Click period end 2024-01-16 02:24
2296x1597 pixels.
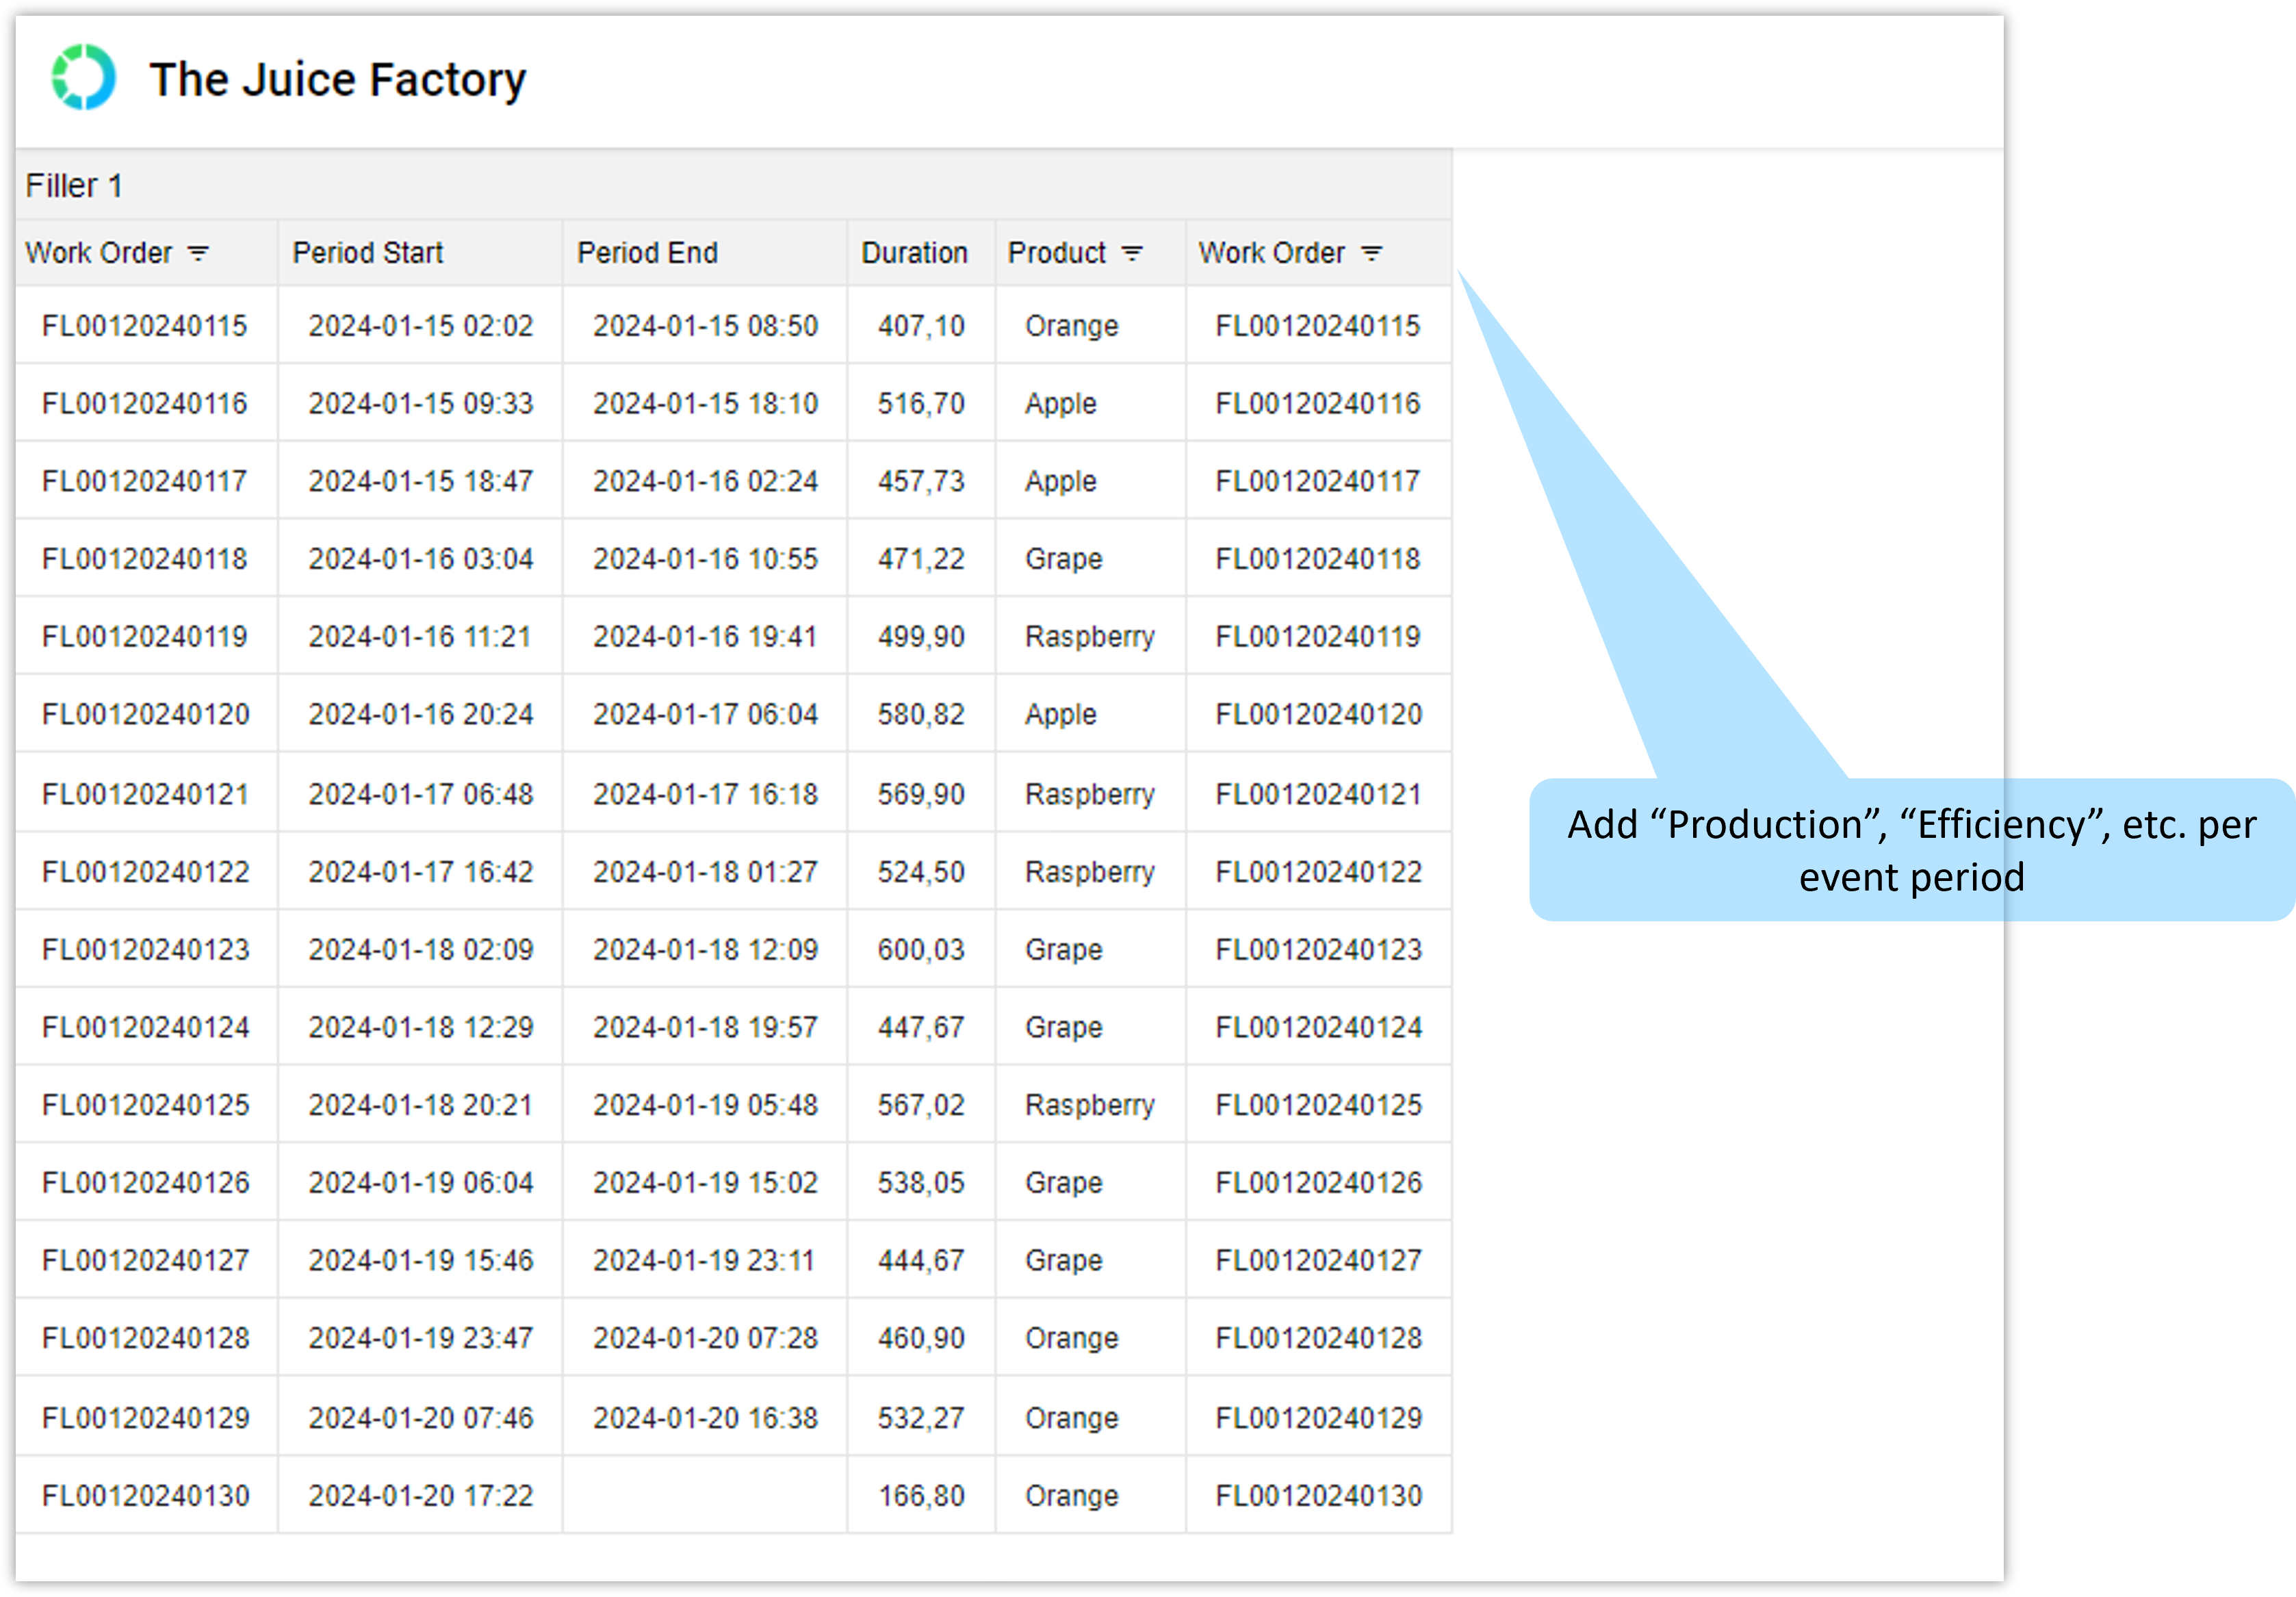point(706,482)
